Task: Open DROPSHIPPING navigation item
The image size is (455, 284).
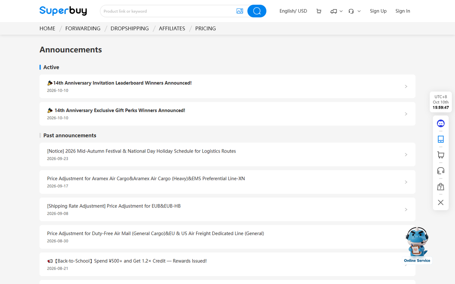Action: click(129, 28)
